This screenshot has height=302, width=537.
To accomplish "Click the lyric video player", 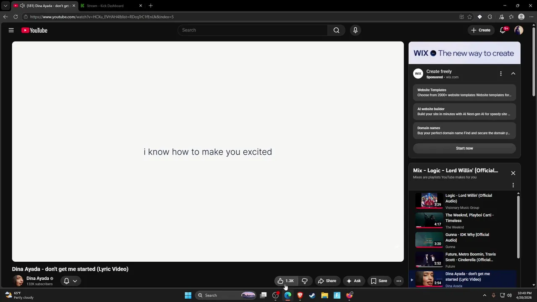I will [x=208, y=151].
